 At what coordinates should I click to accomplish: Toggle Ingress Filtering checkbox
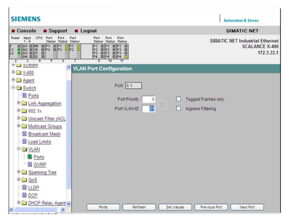click(x=178, y=109)
